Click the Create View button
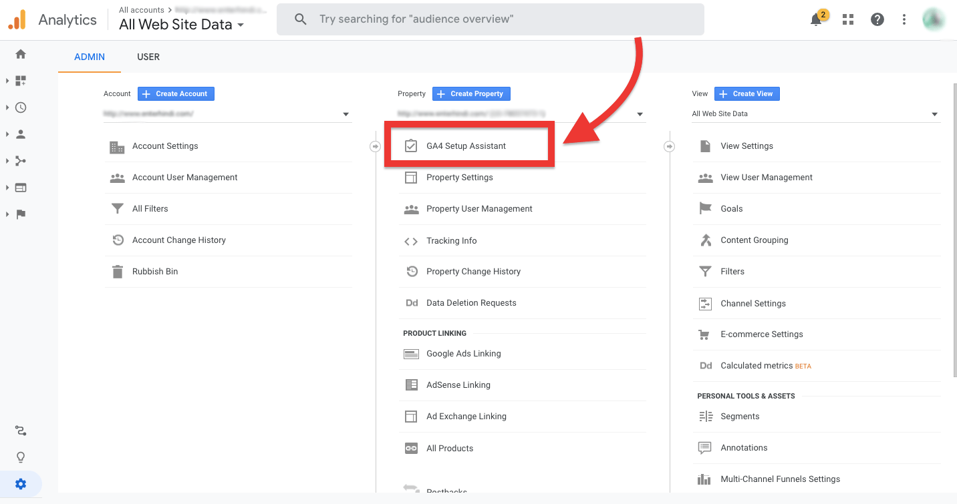This screenshot has width=957, height=504. 746,94
